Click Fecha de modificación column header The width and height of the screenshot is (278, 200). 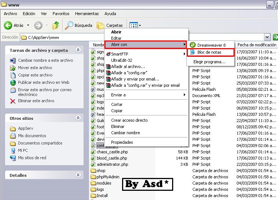(x=257, y=45)
